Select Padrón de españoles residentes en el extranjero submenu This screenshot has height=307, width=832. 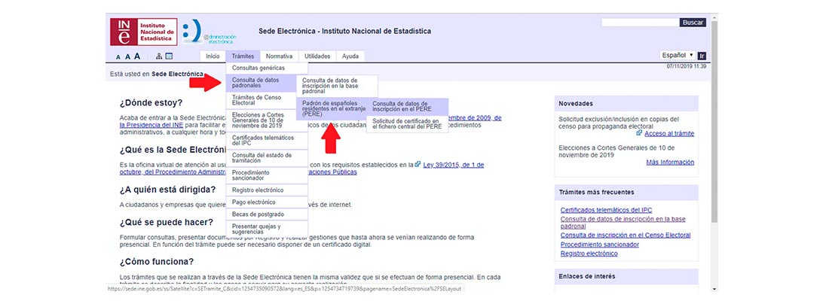pos(332,108)
